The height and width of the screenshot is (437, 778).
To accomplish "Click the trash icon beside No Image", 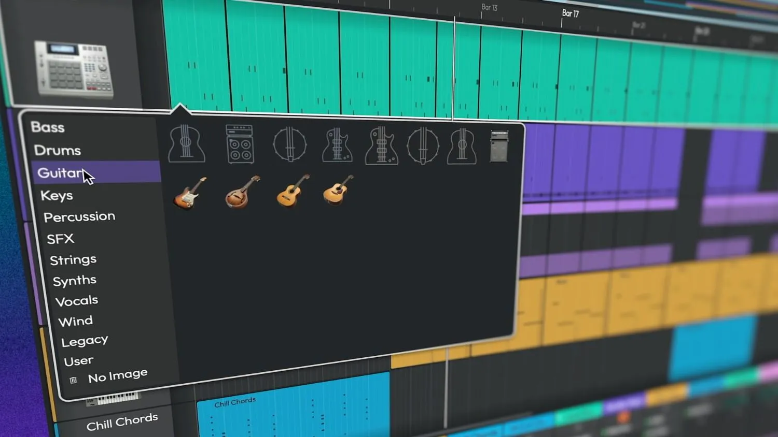I will point(73,380).
